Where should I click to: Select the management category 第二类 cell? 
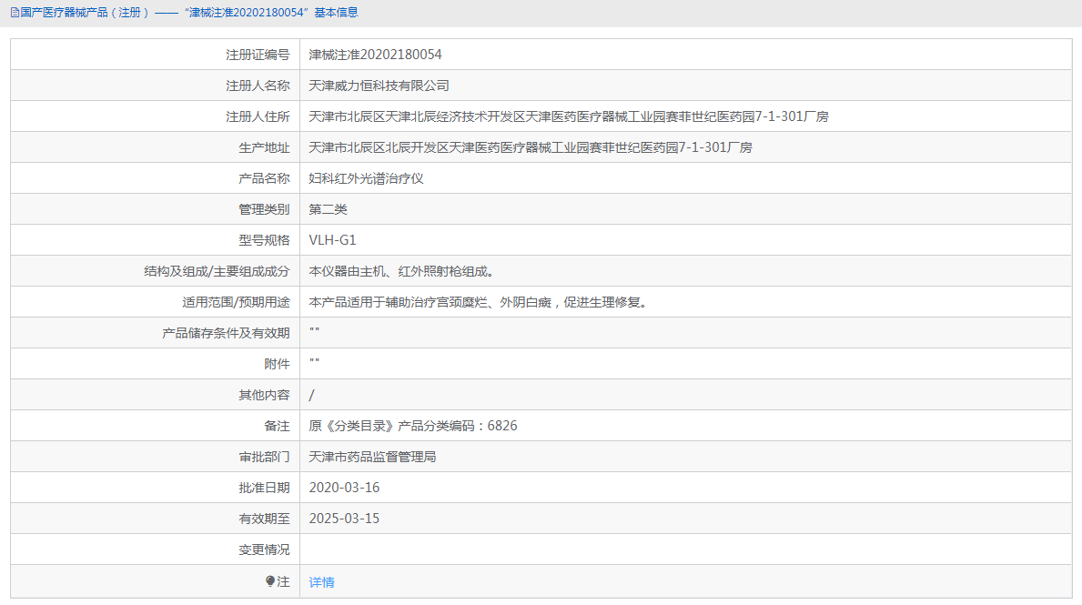pyautogui.click(x=329, y=208)
